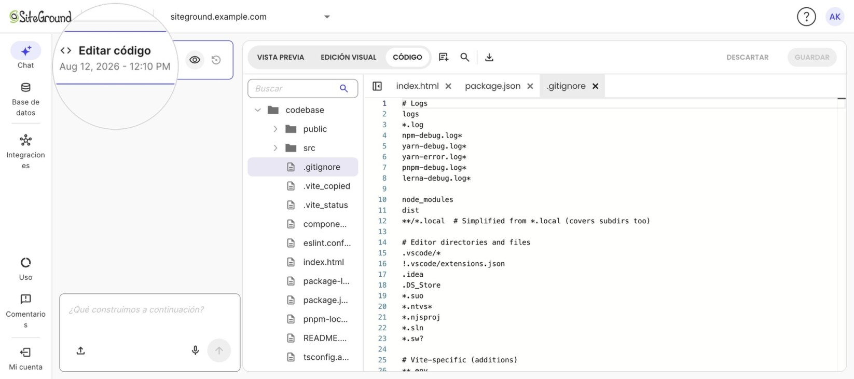Open the Chat sparkle icon
This screenshot has height=379, width=854.
25,51
